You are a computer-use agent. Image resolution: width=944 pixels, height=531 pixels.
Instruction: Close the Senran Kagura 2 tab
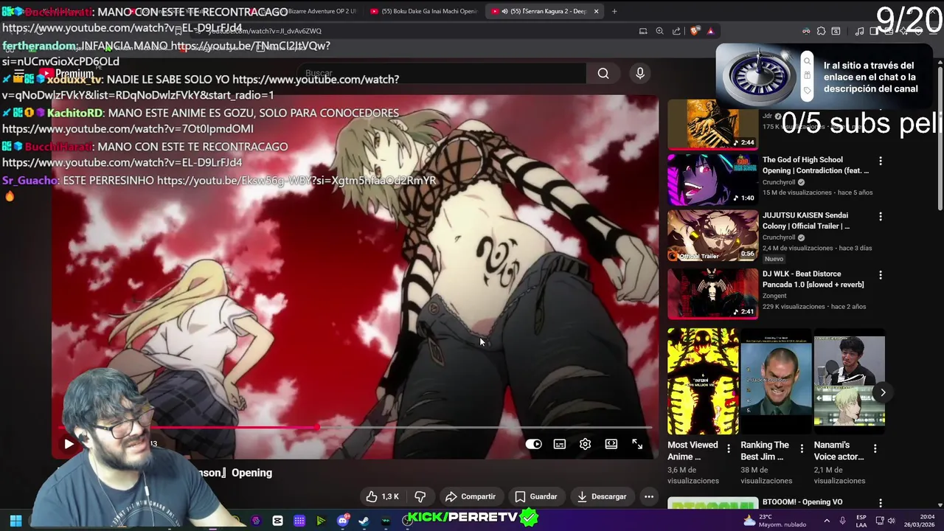596,11
